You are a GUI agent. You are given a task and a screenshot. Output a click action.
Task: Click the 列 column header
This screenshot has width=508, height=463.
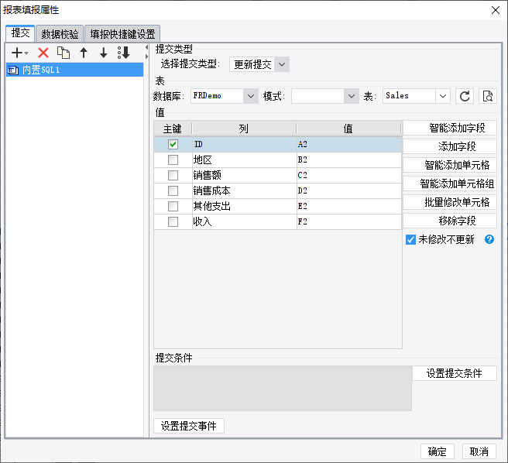pyautogui.click(x=244, y=129)
